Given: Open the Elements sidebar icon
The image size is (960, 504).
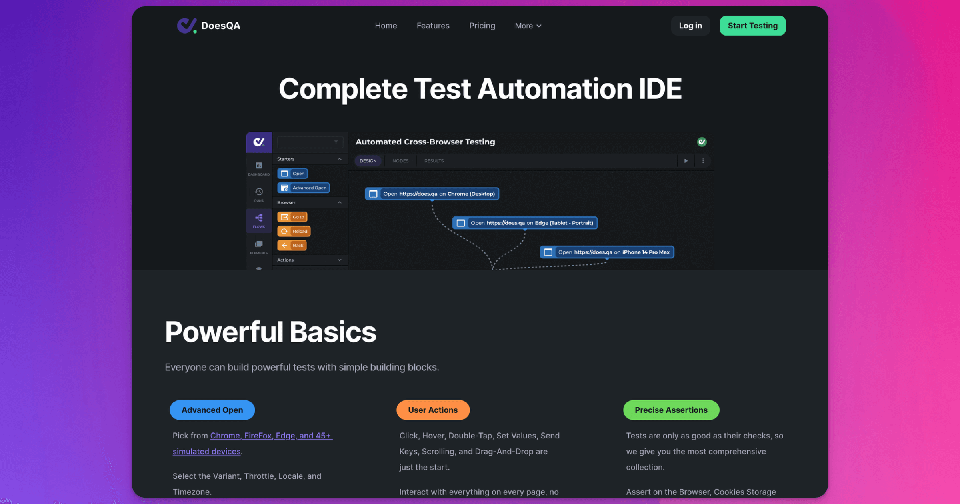Looking at the screenshot, I should pyautogui.click(x=259, y=247).
